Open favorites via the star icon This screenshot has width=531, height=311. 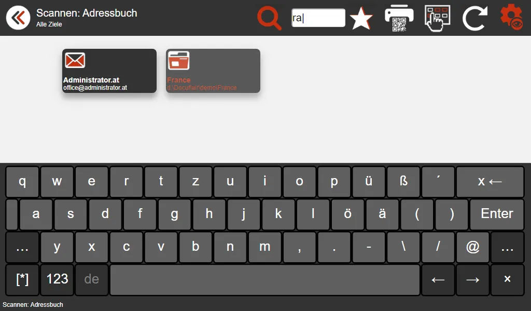(x=361, y=18)
